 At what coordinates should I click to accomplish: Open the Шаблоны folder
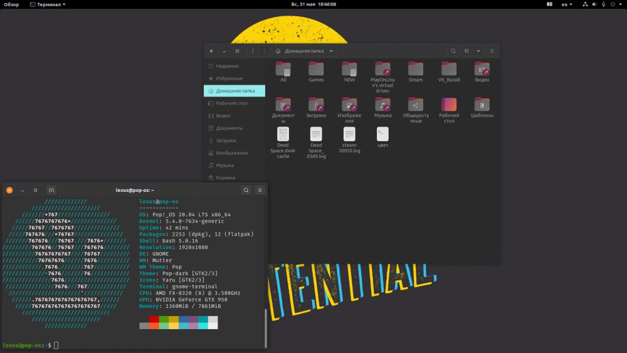pos(482,108)
